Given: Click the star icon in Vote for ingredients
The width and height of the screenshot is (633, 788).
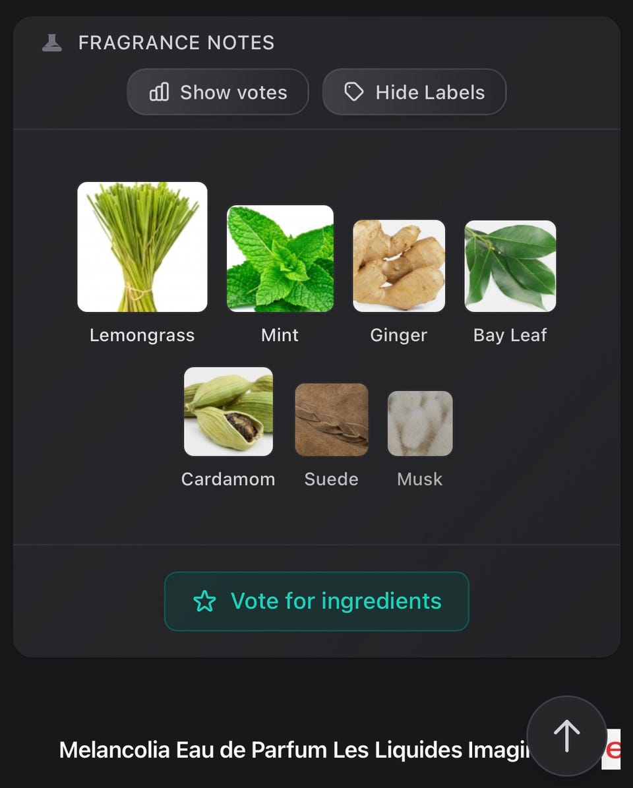Looking at the screenshot, I should coord(204,601).
